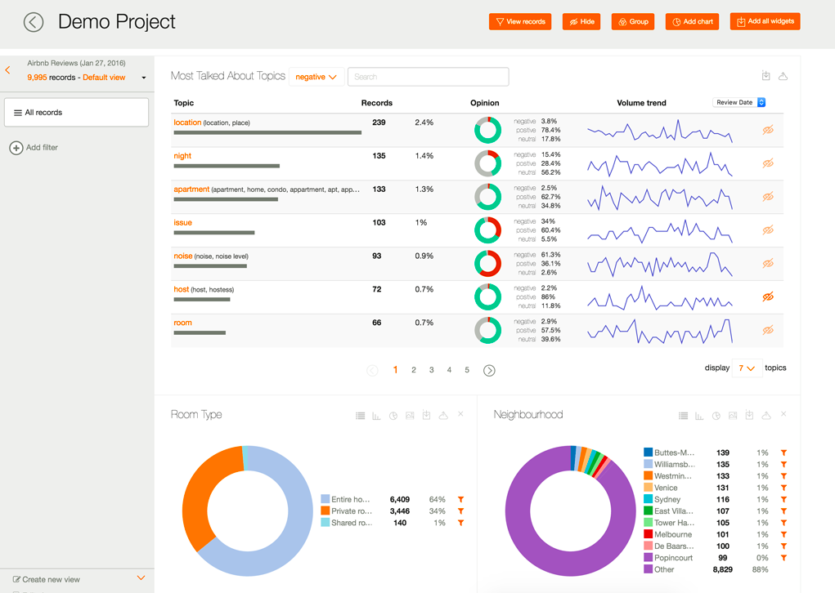Collapse the sidebar with the orange left chevron

[7, 69]
